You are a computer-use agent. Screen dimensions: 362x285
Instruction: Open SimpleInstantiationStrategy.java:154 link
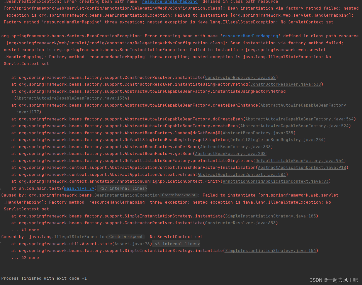tap(270, 250)
